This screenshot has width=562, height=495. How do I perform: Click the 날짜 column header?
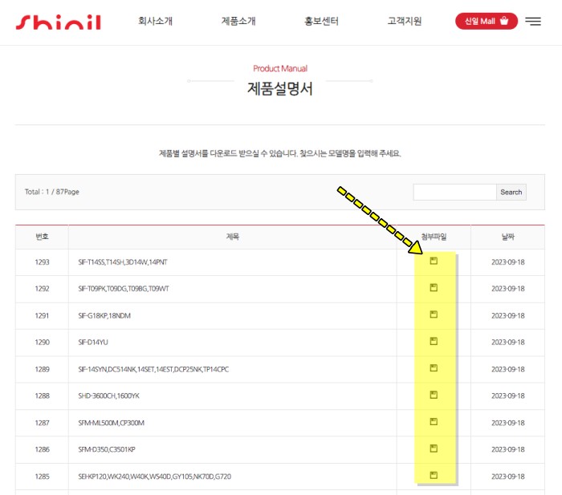[508, 237]
